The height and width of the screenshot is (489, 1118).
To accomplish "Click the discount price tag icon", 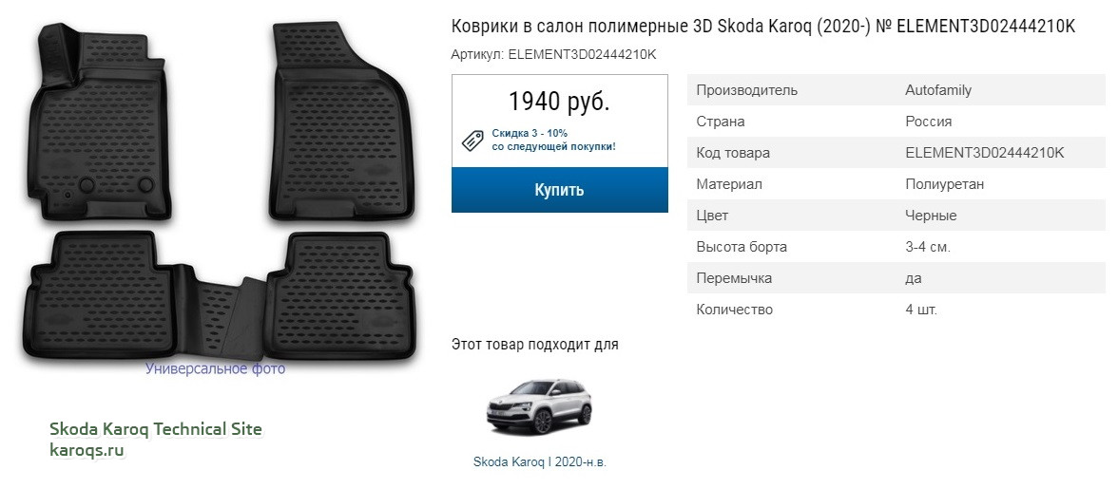I will [472, 141].
